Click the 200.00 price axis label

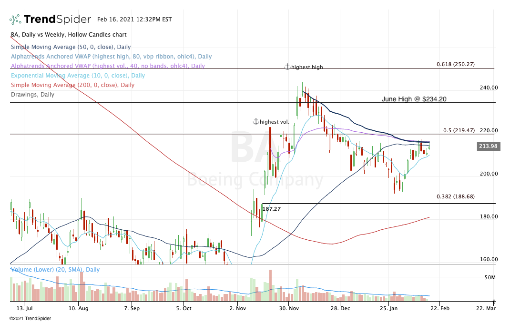coord(489,174)
